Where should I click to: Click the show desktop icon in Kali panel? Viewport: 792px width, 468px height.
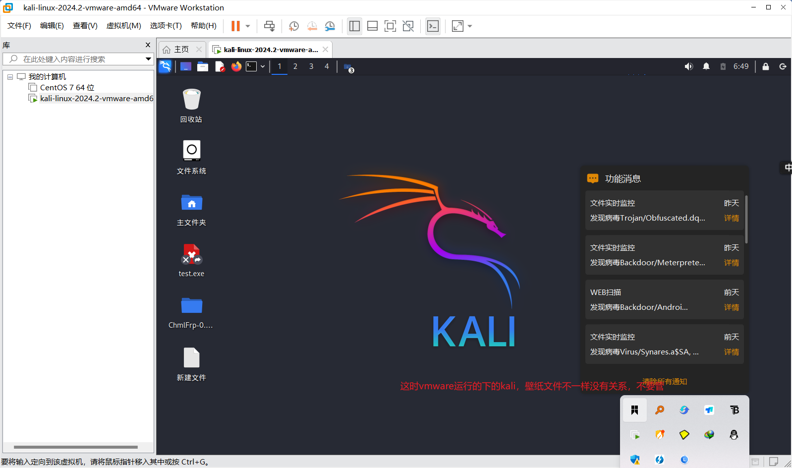186,66
